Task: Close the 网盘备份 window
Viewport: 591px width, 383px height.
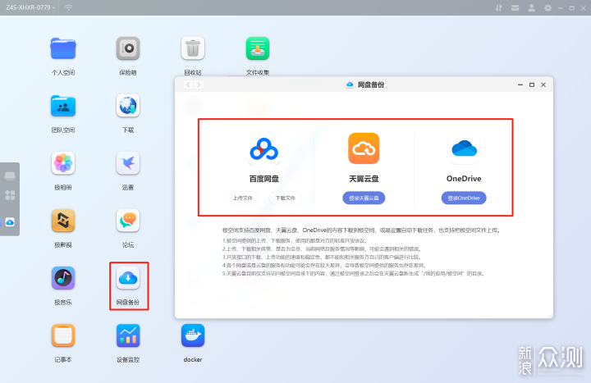Action: [x=543, y=84]
